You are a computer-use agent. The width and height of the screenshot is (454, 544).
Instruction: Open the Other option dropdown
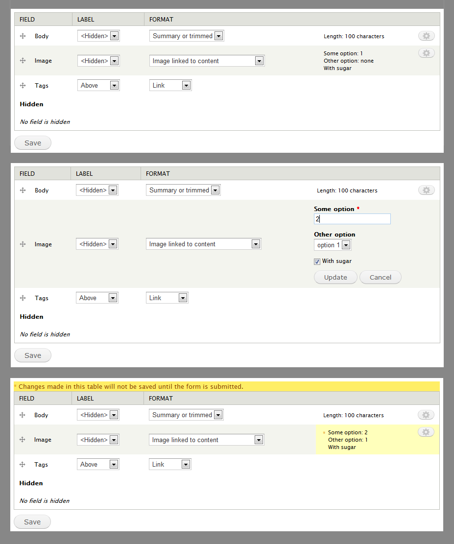tap(333, 245)
